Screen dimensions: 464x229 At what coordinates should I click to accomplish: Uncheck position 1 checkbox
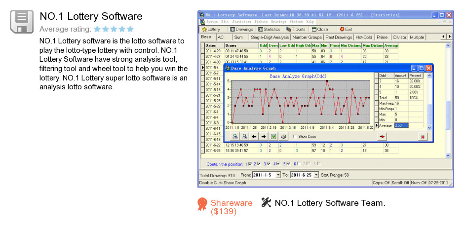click(x=250, y=164)
